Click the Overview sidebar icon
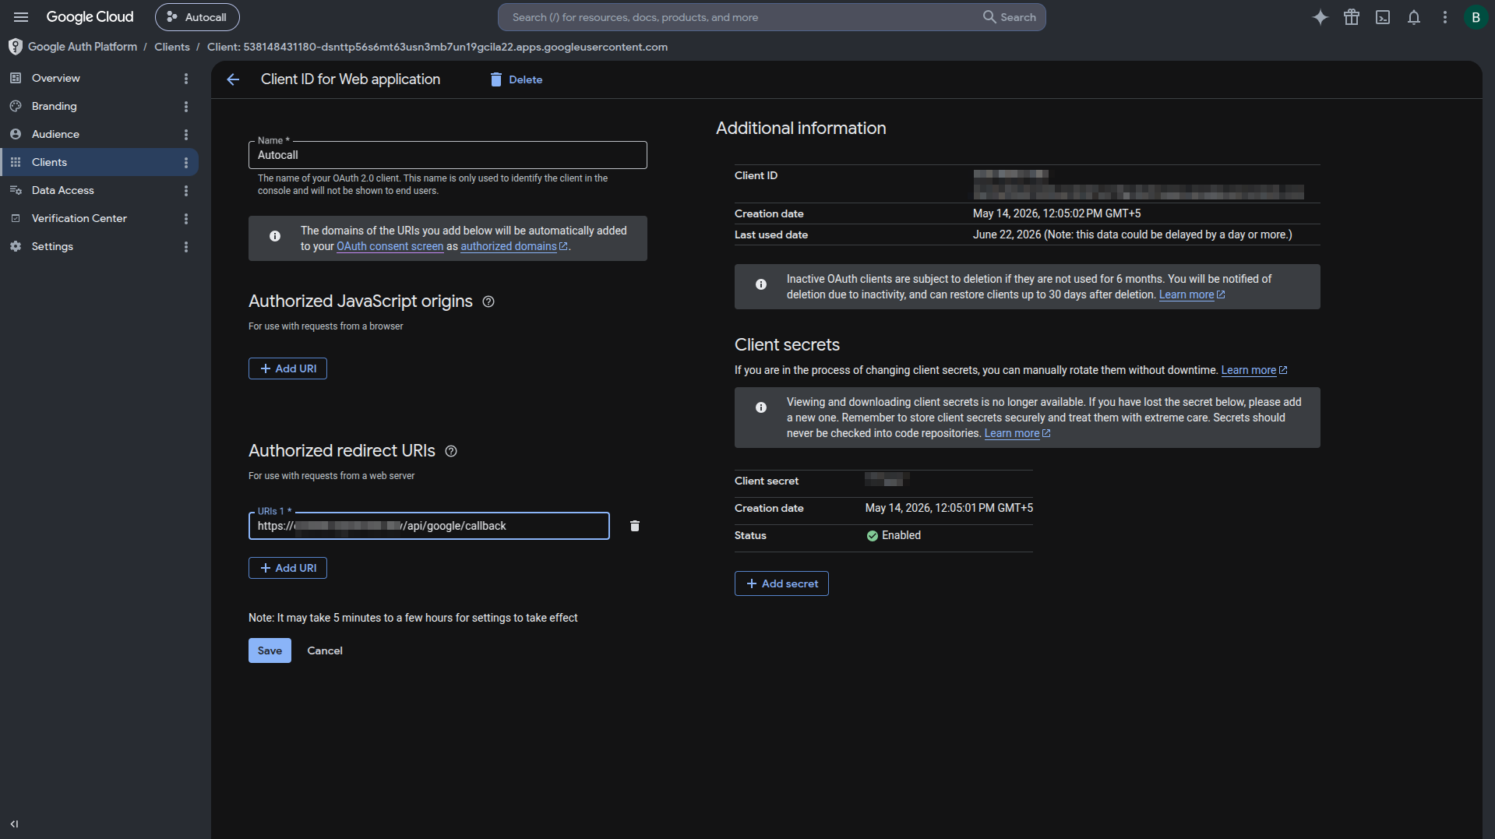Screen dimensions: 1495x839 coord(16,78)
